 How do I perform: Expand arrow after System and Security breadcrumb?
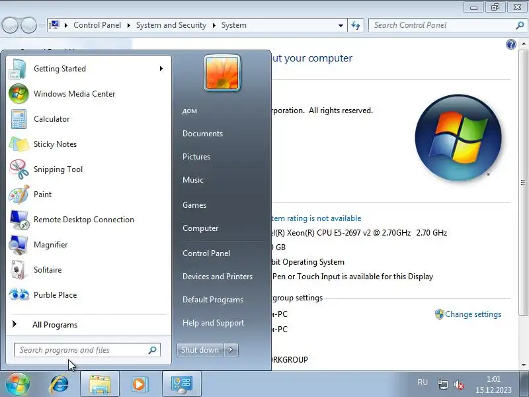click(214, 25)
